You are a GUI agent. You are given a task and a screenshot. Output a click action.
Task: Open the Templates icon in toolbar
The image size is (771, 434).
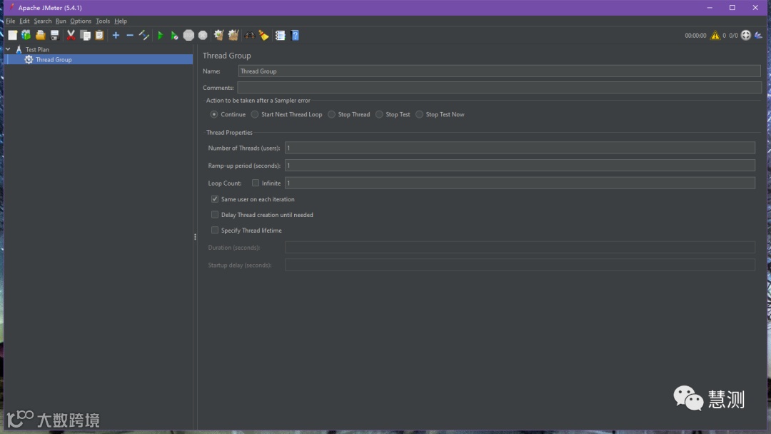point(26,35)
